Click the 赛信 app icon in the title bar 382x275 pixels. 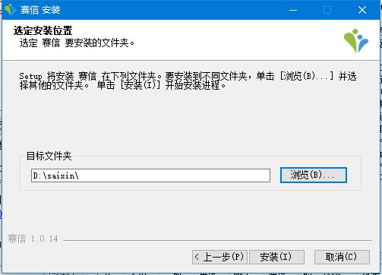tap(11, 10)
